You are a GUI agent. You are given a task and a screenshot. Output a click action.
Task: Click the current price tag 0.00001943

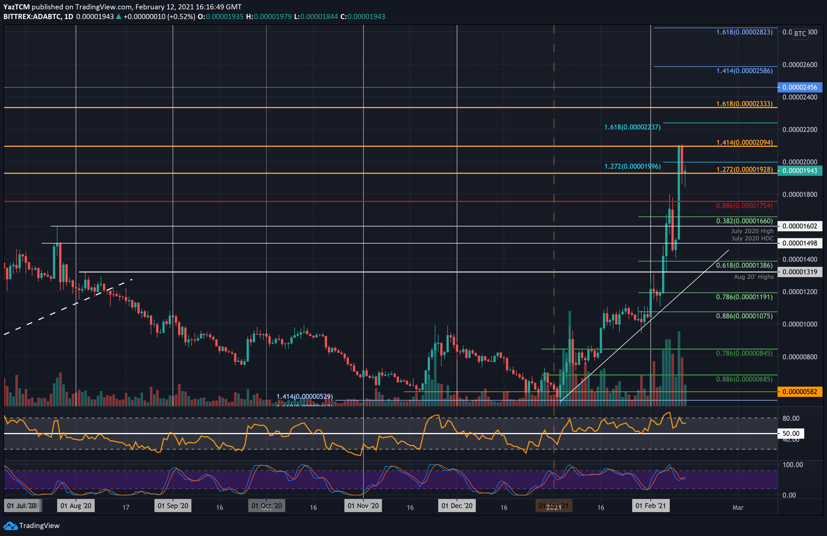tap(800, 171)
